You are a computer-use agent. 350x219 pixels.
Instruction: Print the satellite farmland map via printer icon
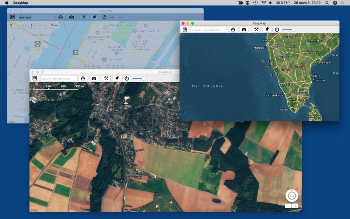[x=83, y=79]
